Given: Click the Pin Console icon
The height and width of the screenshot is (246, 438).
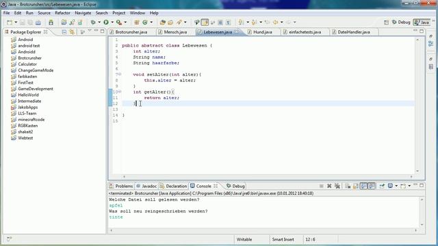Looking at the screenshot, I should tap(382, 186).
